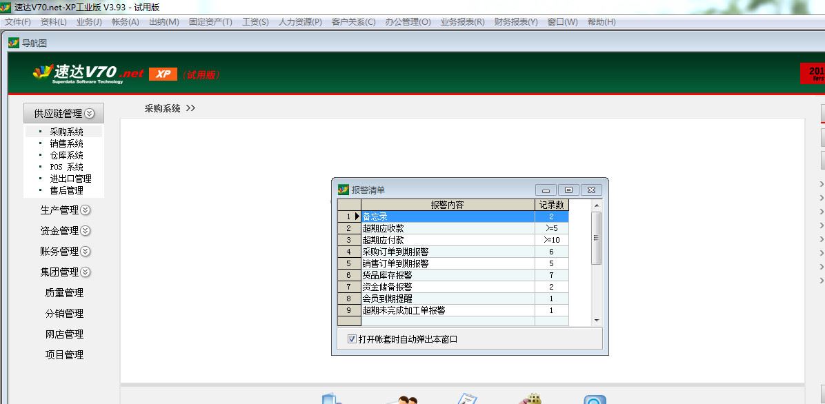
Task: Open the 帐务(A) menu
Action: tap(126, 21)
